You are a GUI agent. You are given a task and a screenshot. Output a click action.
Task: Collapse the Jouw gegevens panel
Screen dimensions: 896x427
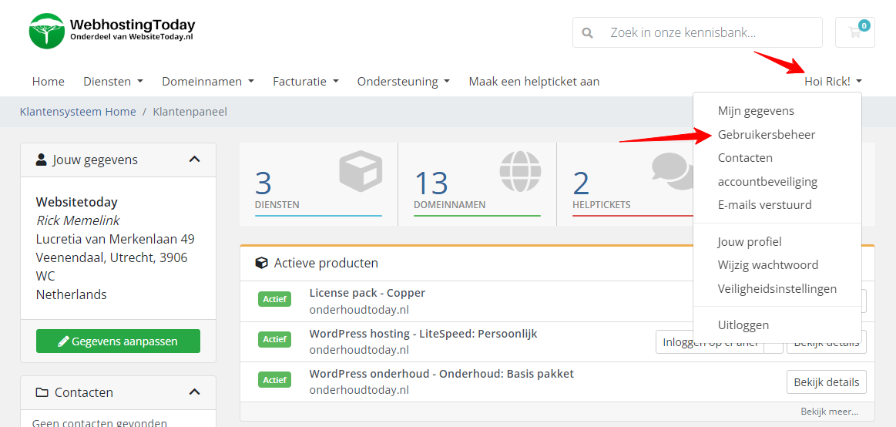(194, 160)
